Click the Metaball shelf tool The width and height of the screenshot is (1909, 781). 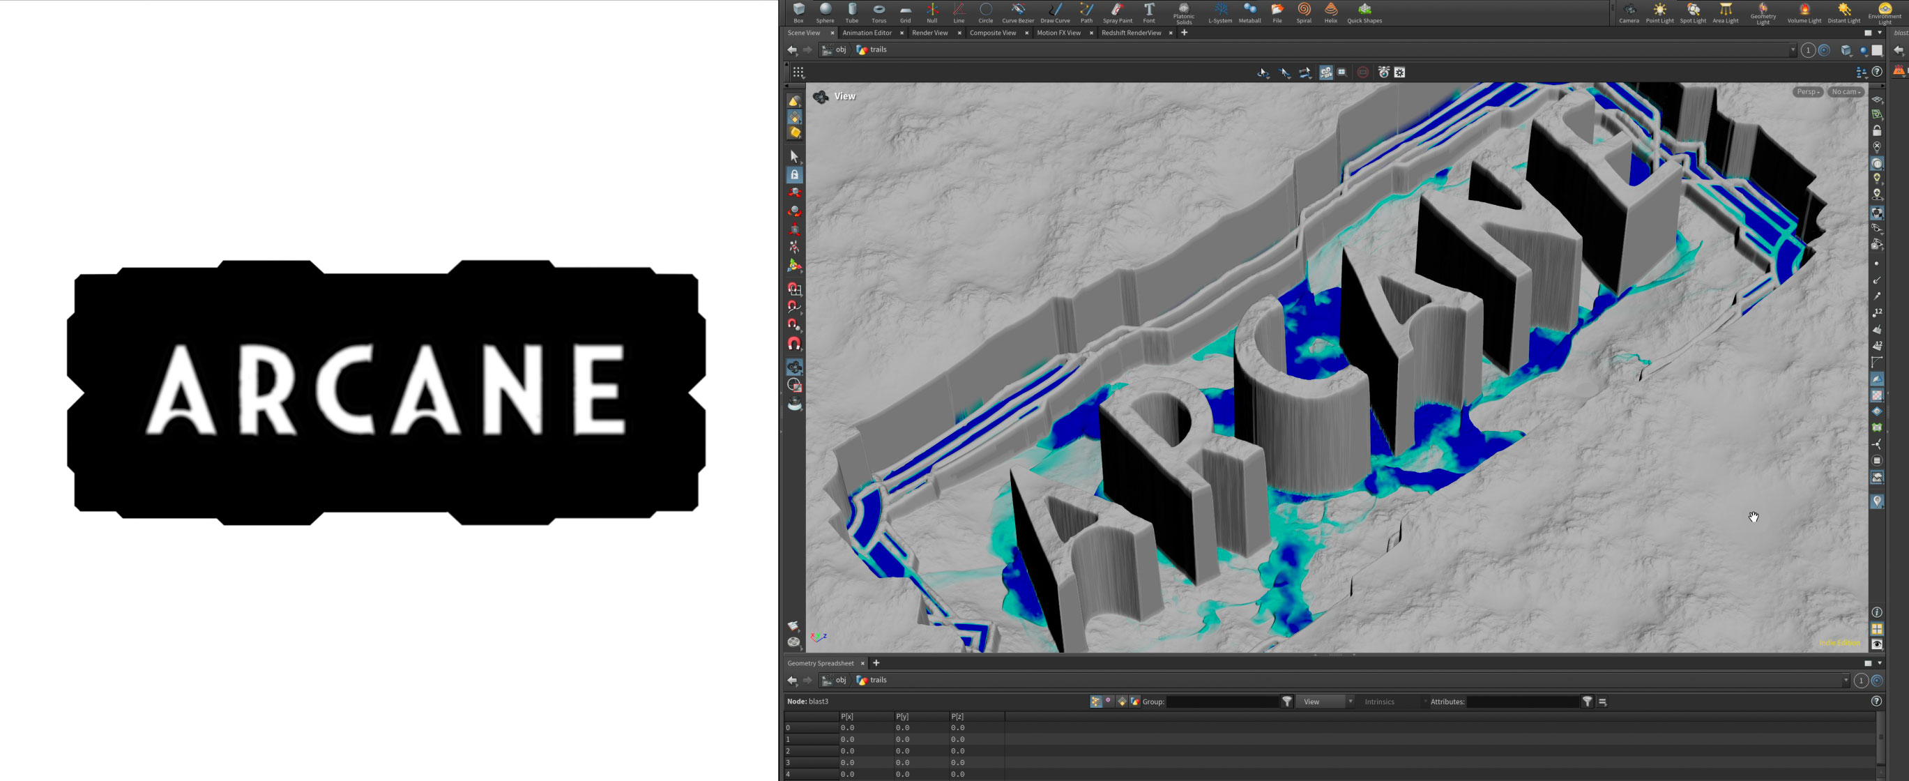point(1249,12)
